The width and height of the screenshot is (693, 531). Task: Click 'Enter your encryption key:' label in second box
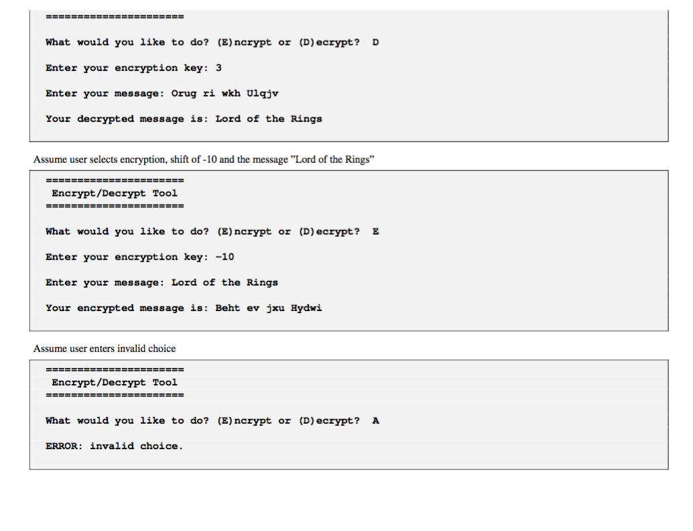click(127, 257)
